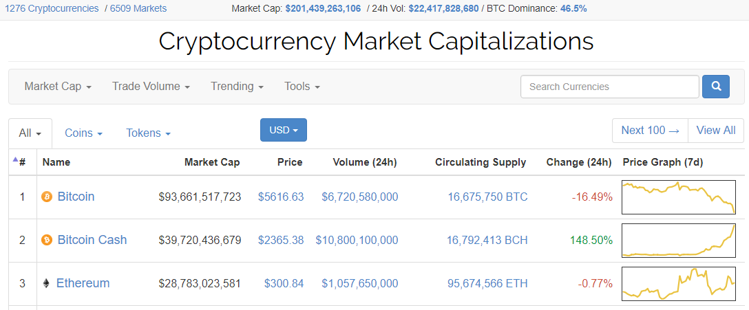Click the Bitcoin Cash coin icon
Image resolution: width=749 pixels, height=310 pixels.
point(47,240)
